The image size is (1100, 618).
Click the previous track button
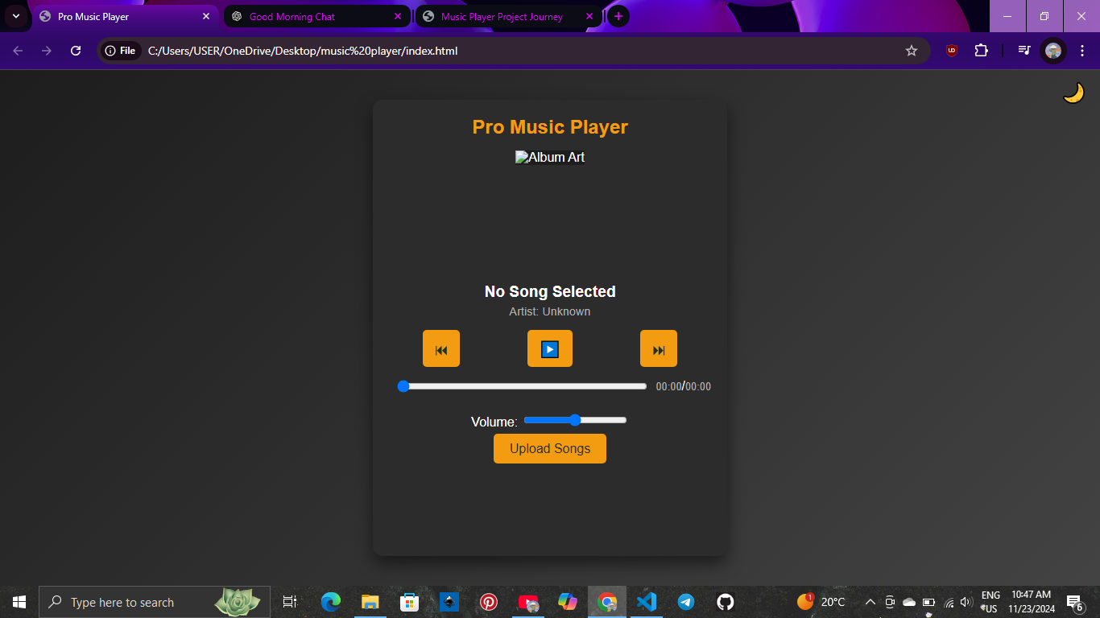440,348
